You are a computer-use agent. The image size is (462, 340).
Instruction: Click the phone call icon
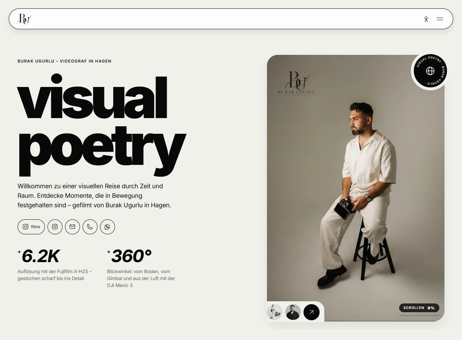90,227
